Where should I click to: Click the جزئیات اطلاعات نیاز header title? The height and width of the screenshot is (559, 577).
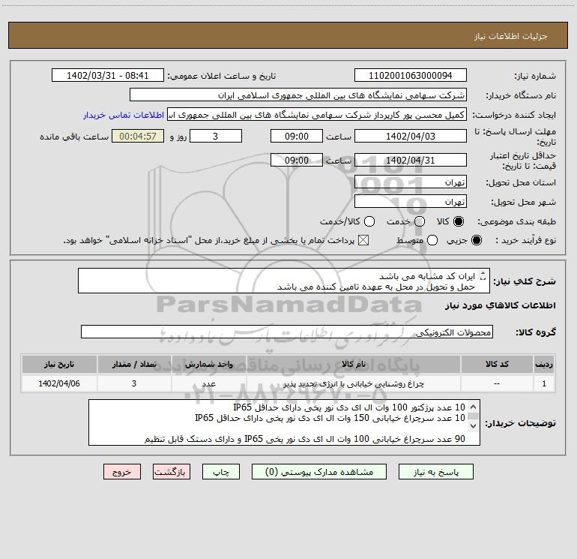pyautogui.click(x=511, y=36)
